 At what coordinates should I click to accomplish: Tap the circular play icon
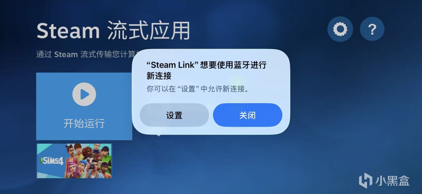tap(84, 94)
